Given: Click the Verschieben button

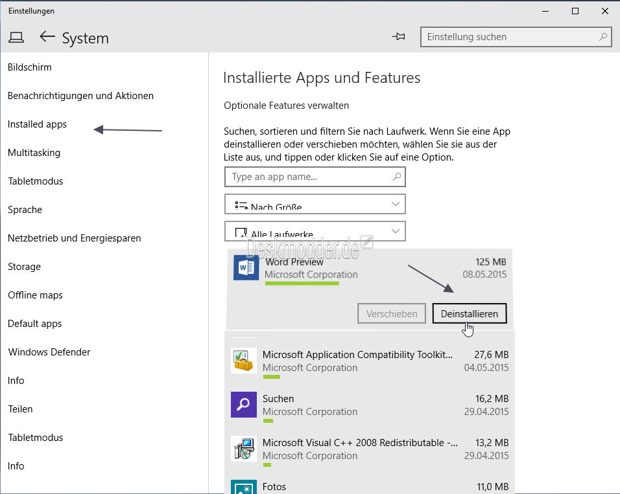Looking at the screenshot, I should tap(392, 313).
